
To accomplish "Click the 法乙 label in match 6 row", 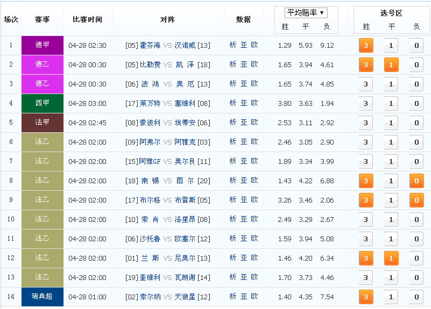I will click(x=43, y=142).
